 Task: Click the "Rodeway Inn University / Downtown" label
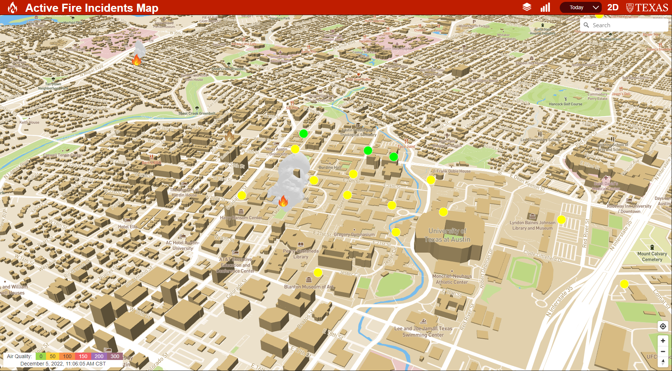point(629,209)
